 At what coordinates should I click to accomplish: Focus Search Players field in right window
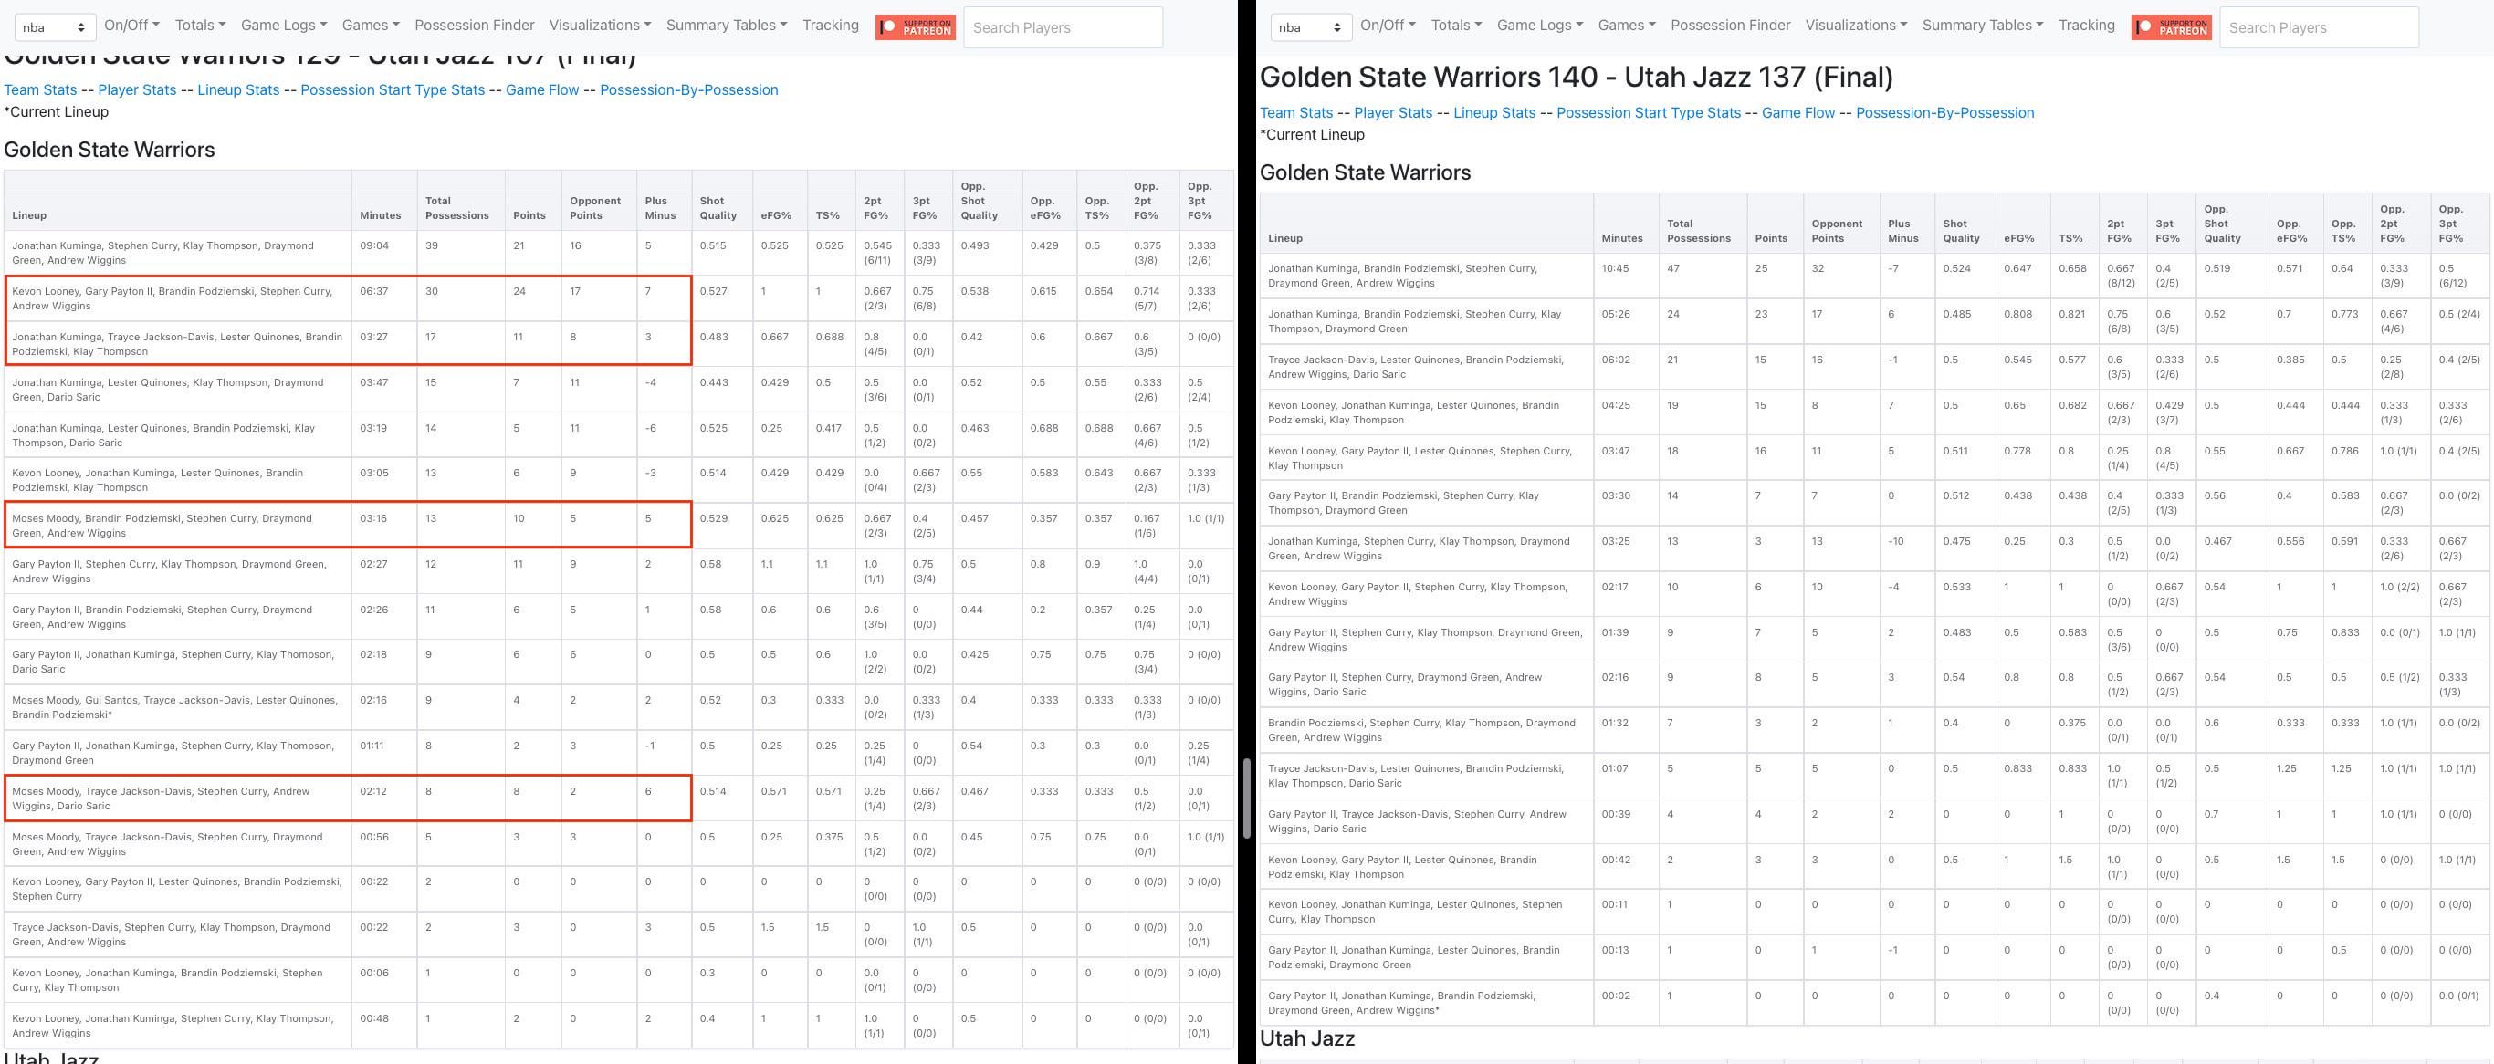tap(2318, 27)
